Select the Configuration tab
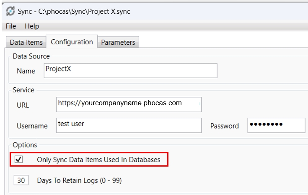This screenshot has width=308, height=195. [72, 42]
